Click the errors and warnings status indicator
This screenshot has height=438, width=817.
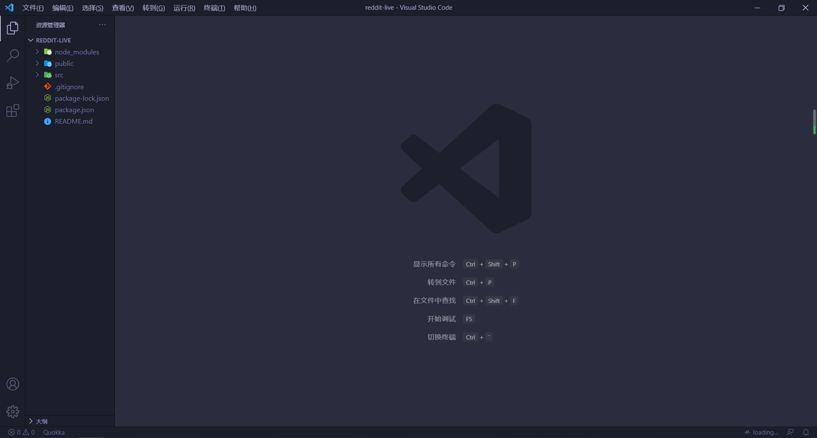point(21,432)
